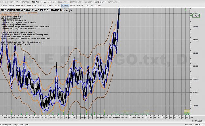Select the 5 DAY cycle
205x126 pixels.
pos(87,6)
